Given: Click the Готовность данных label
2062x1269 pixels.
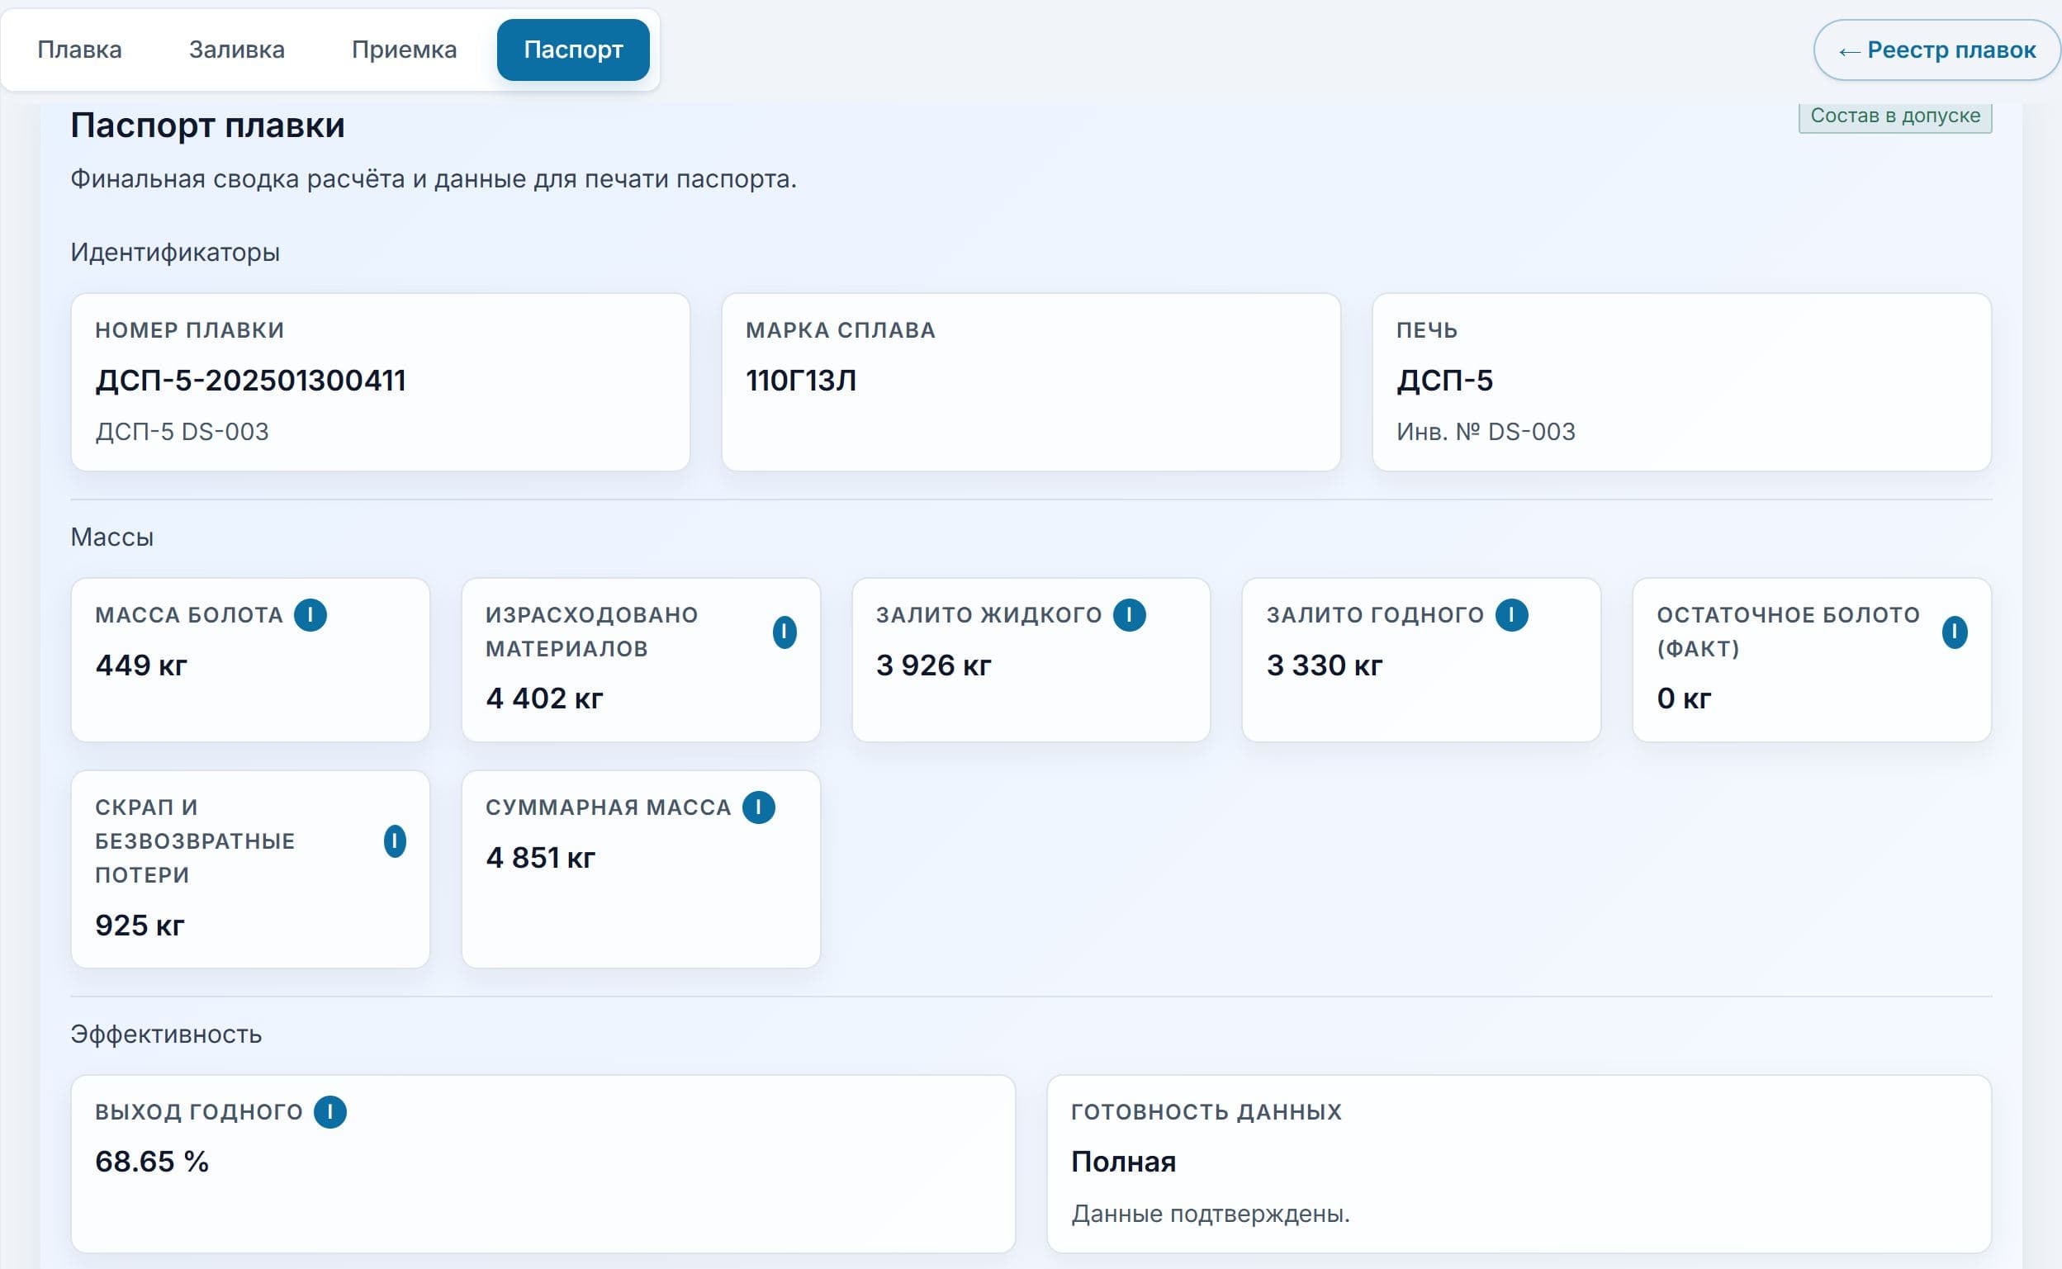Looking at the screenshot, I should tap(1206, 1112).
